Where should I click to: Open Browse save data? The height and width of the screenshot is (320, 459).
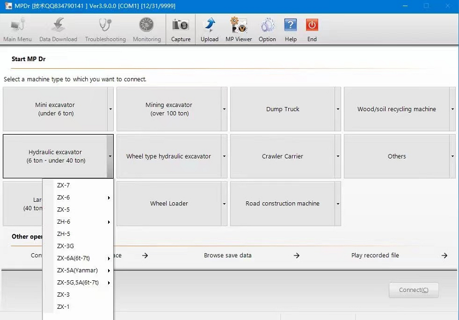tap(228, 255)
